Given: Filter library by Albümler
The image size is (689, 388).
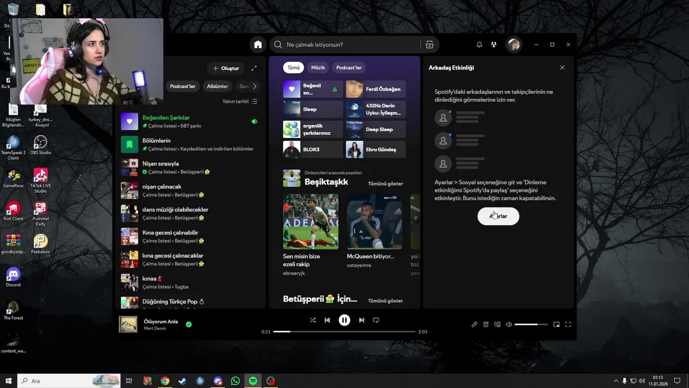Looking at the screenshot, I should click(217, 86).
